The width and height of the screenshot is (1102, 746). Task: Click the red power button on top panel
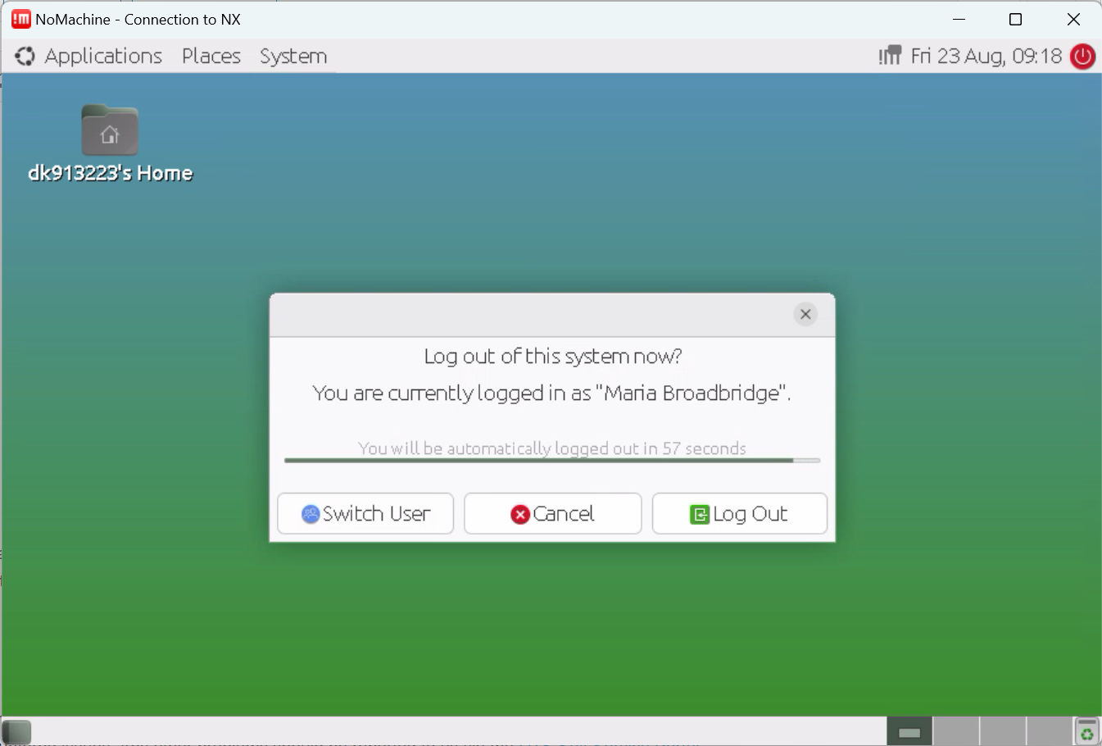(x=1082, y=56)
